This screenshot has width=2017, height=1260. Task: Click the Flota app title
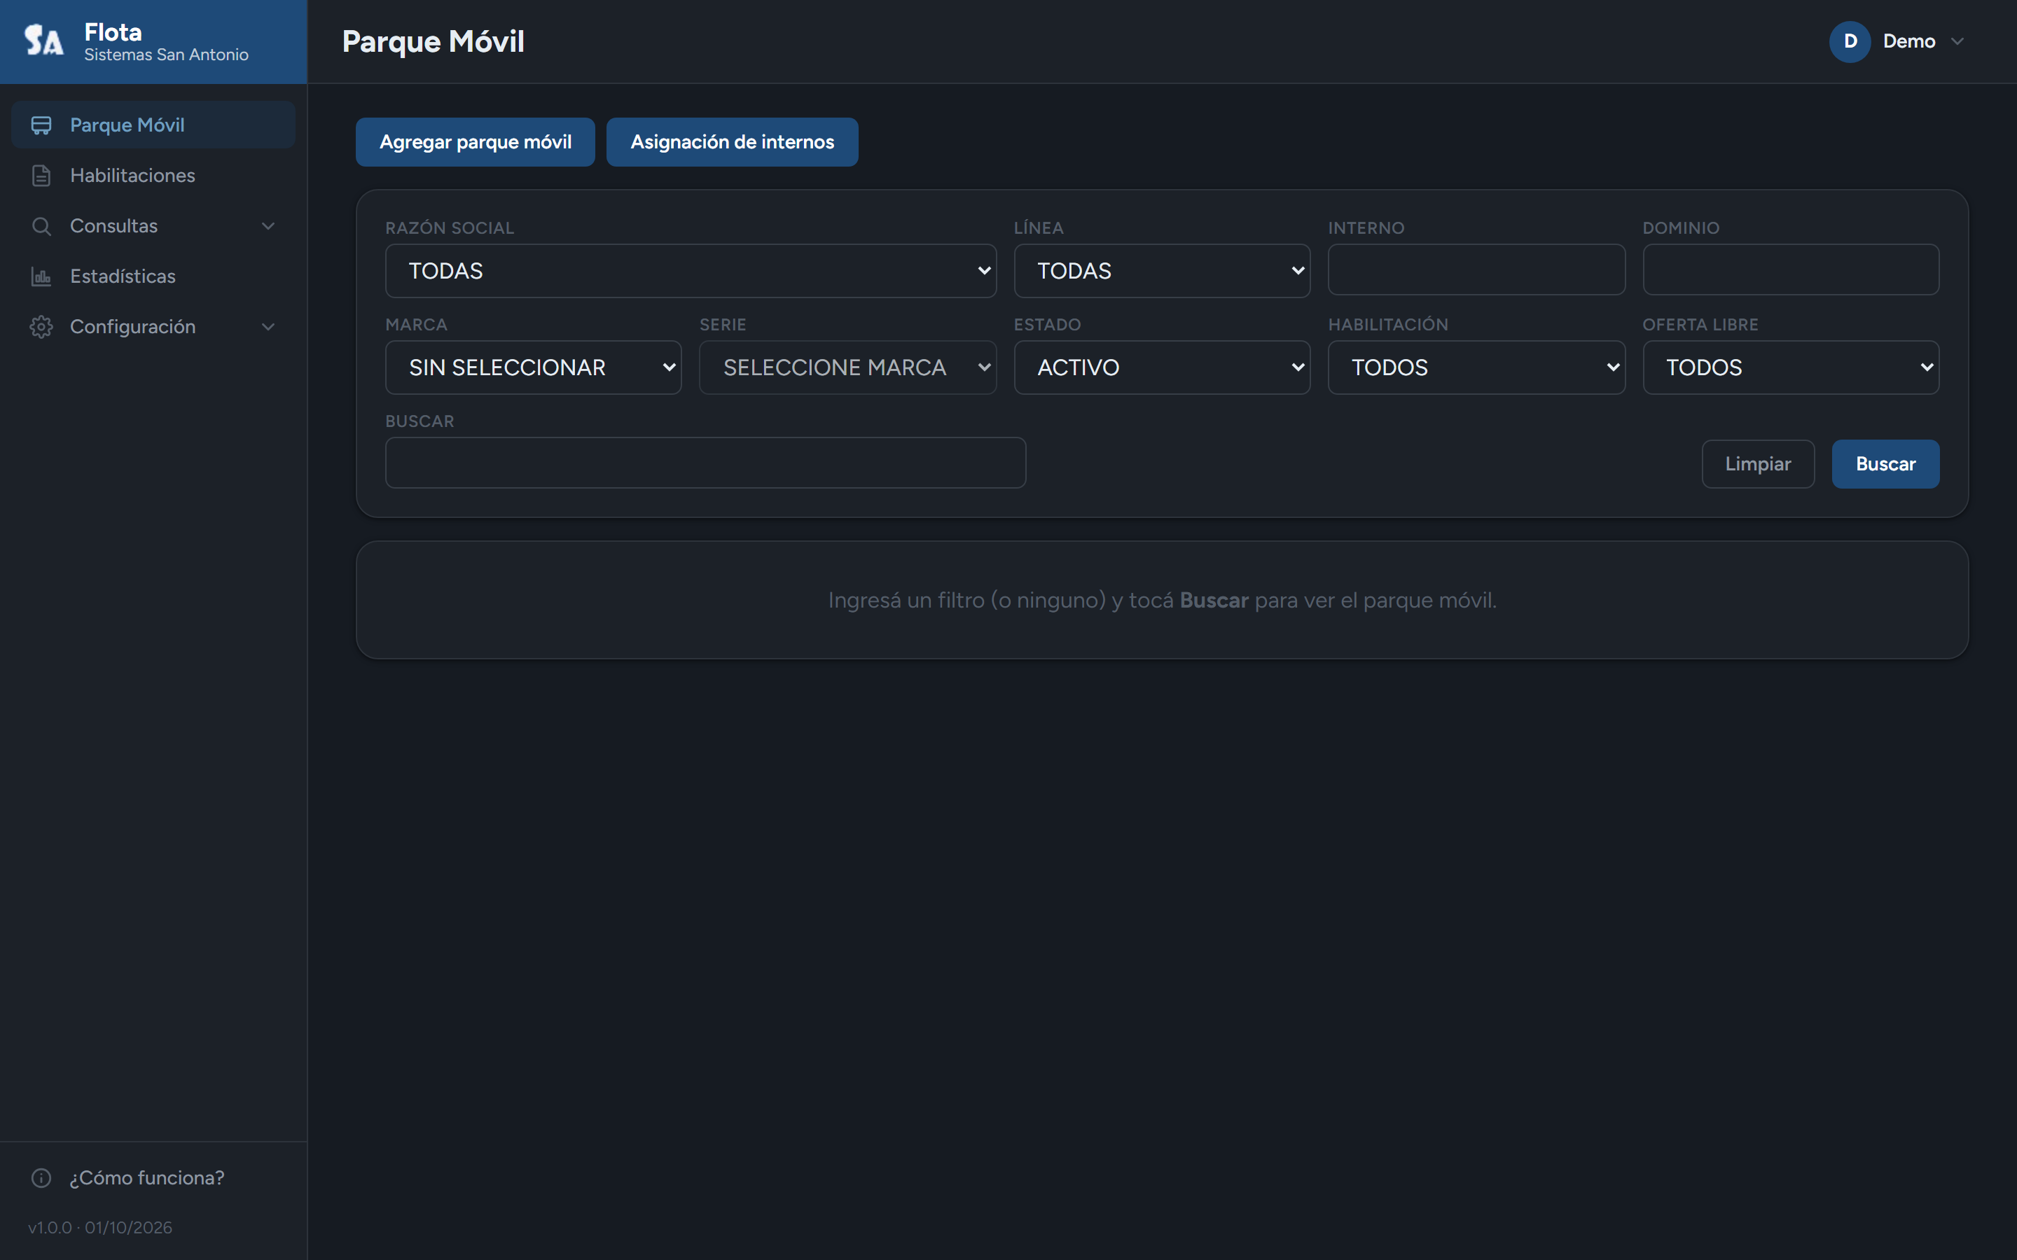(x=113, y=31)
